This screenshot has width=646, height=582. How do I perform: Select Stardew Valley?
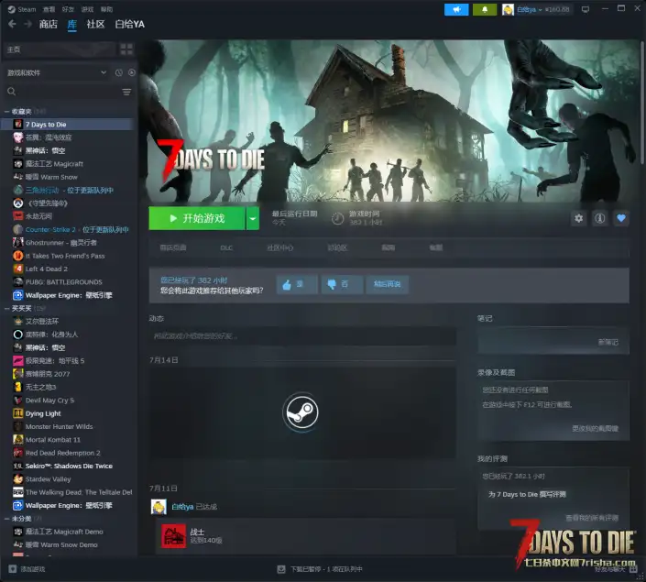click(41, 479)
